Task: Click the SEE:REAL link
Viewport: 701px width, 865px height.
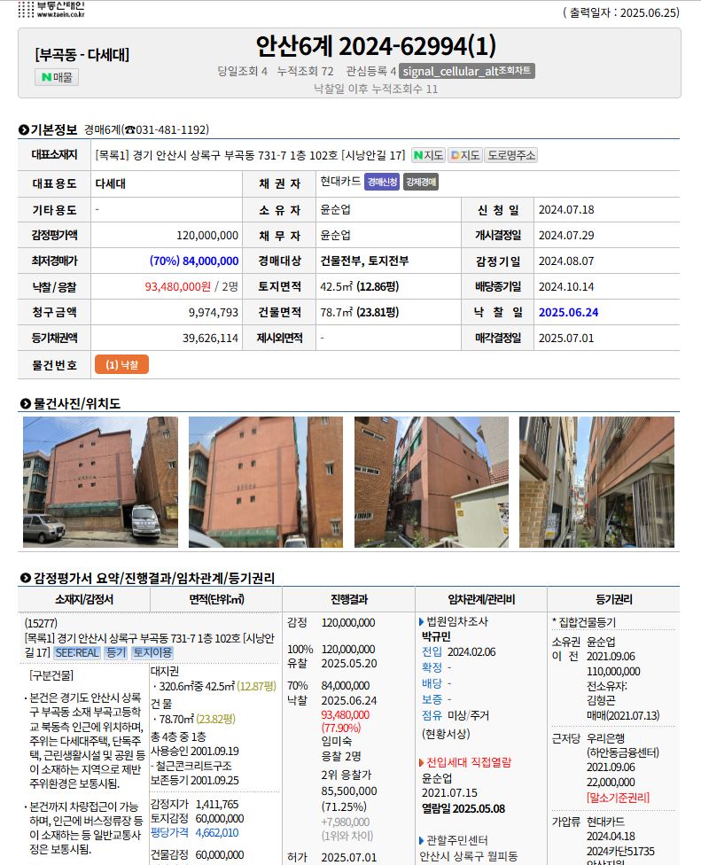Action: tap(77, 652)
